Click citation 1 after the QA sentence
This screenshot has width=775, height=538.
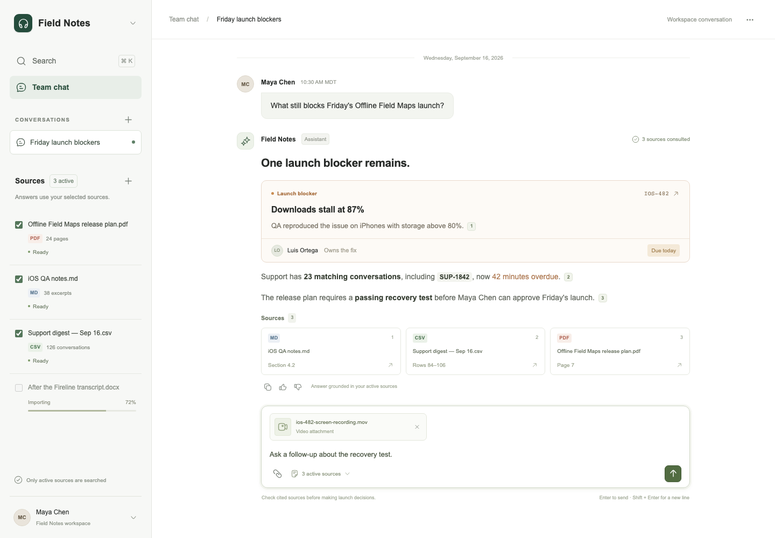coord(471,226)
